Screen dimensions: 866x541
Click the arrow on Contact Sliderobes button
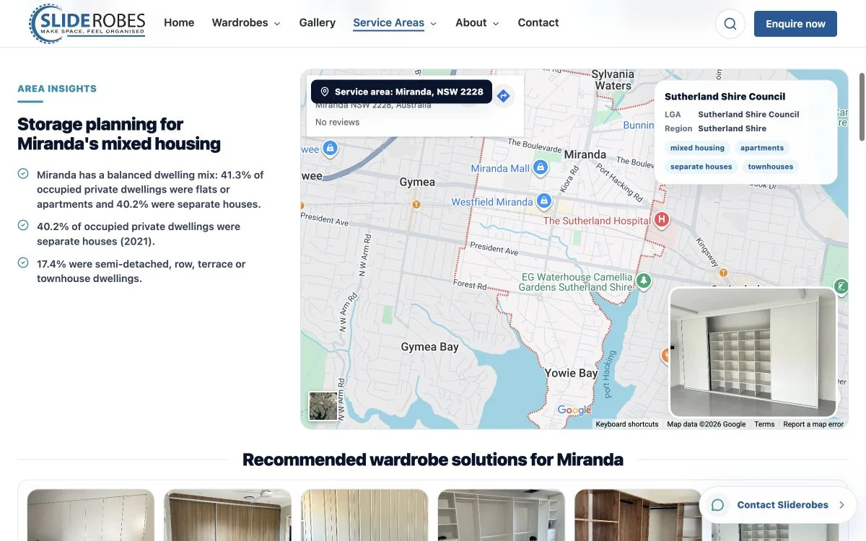pyautogui.click(x=841, y=505)
